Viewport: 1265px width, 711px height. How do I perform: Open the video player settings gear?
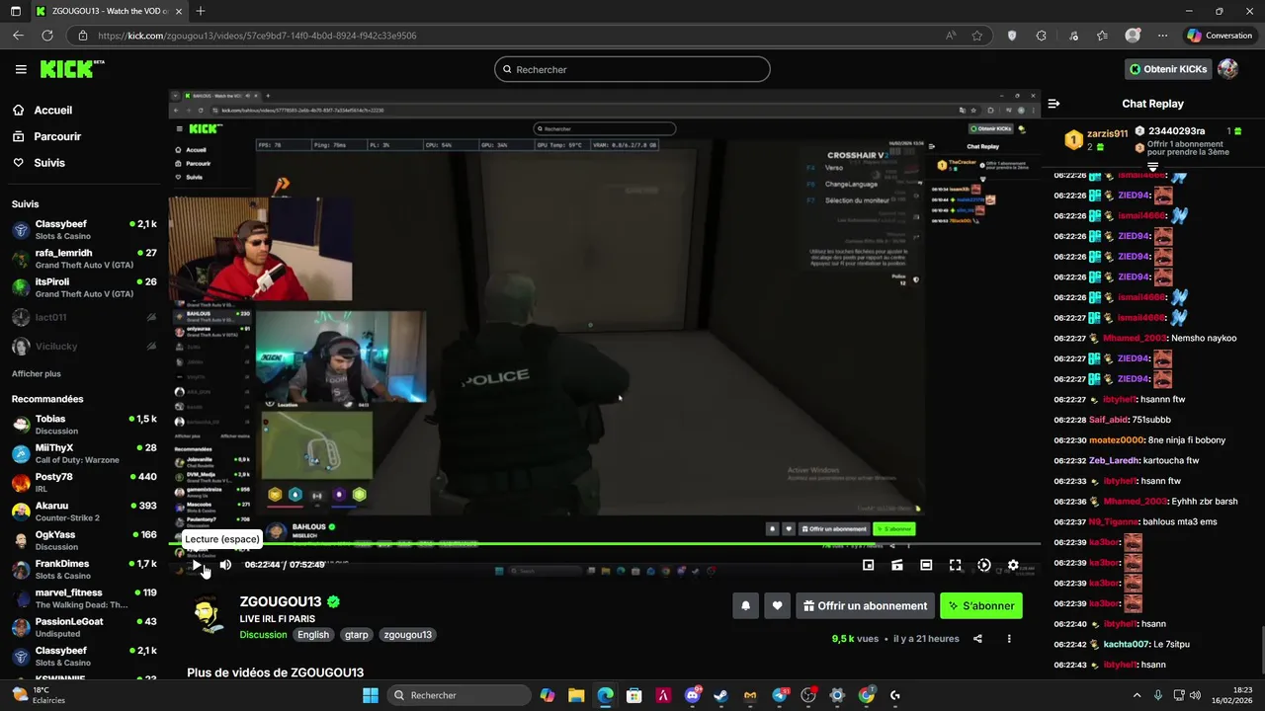tap(1013, 565)
